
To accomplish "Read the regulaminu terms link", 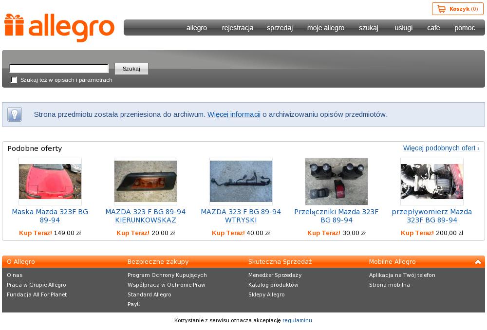I will 297,320.
